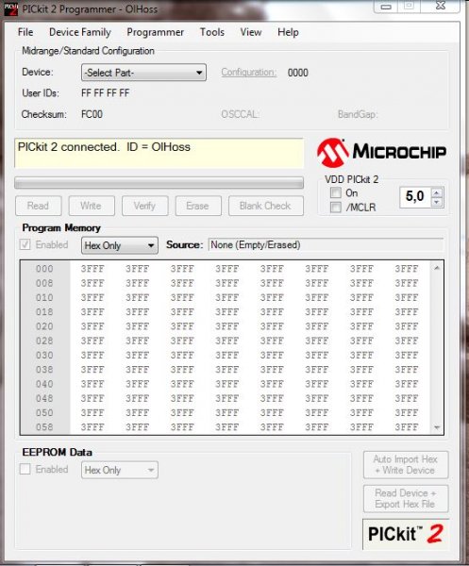Select last memory cell in row 048
The image size is (469, 566).
tap(407, 399)
